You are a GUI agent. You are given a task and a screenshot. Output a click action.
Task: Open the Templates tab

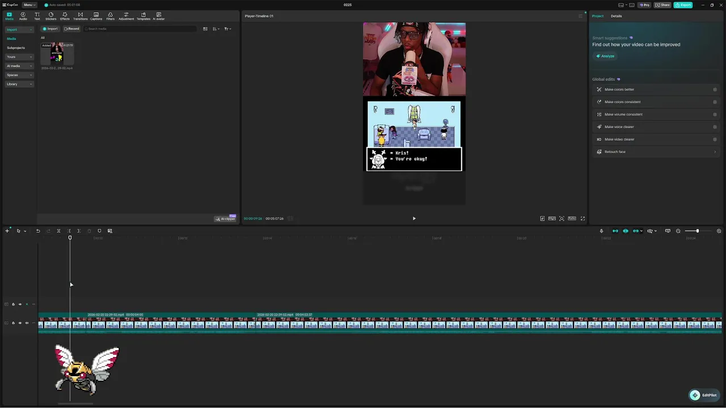[x=143, y=16]
